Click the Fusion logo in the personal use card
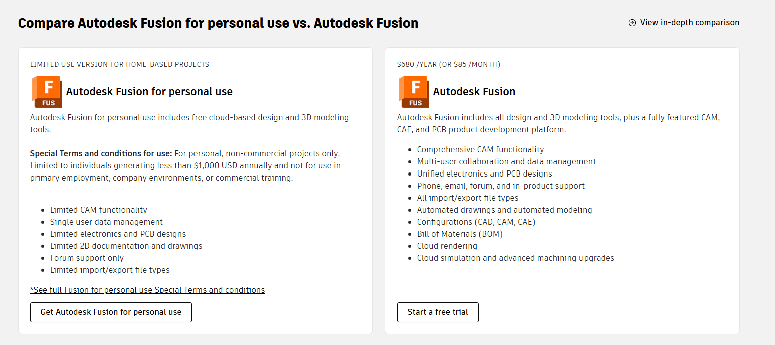 point(47,91)
